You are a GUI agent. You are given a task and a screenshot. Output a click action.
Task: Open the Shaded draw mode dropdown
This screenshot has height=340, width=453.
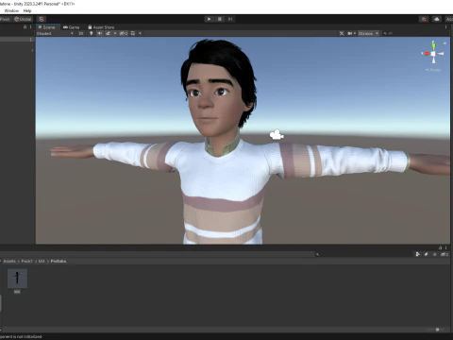(55, 33)
